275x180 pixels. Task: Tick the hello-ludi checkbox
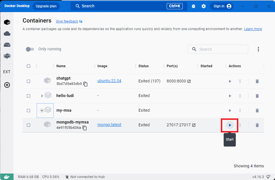[28, 96]
